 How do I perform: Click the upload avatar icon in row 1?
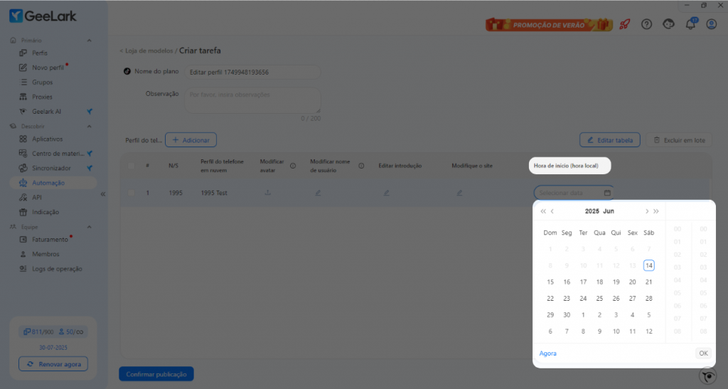point(268,193)
